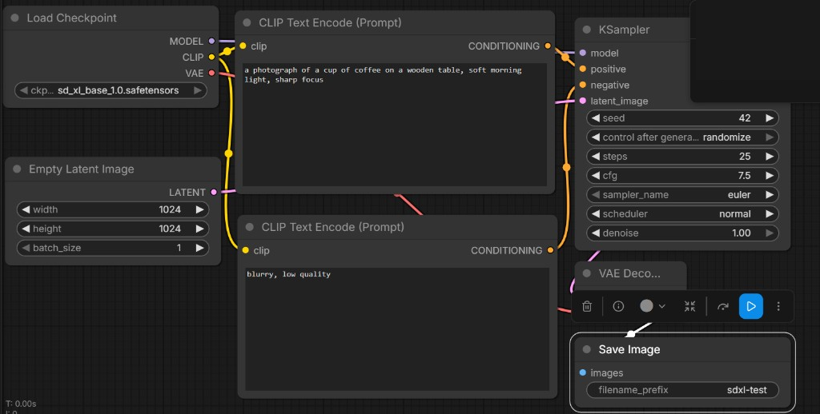Open the node color picker dropdown
Viewport: 820px width, 414px height.
(653, 306)
